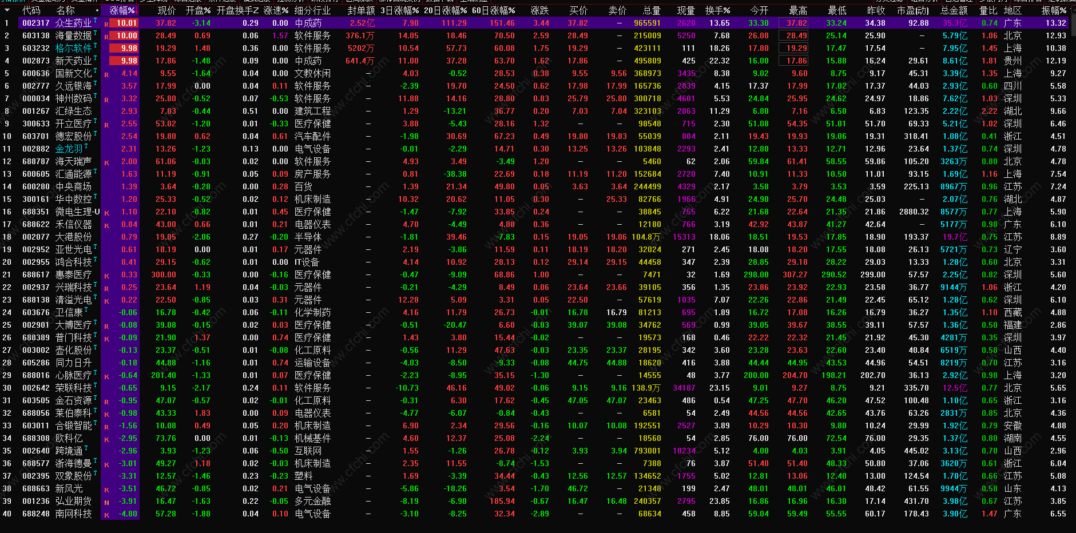This screenshot has width=1076, height=533.
Task: Sort by the 市盈(动) column header
Action: [x=913, y=10]
